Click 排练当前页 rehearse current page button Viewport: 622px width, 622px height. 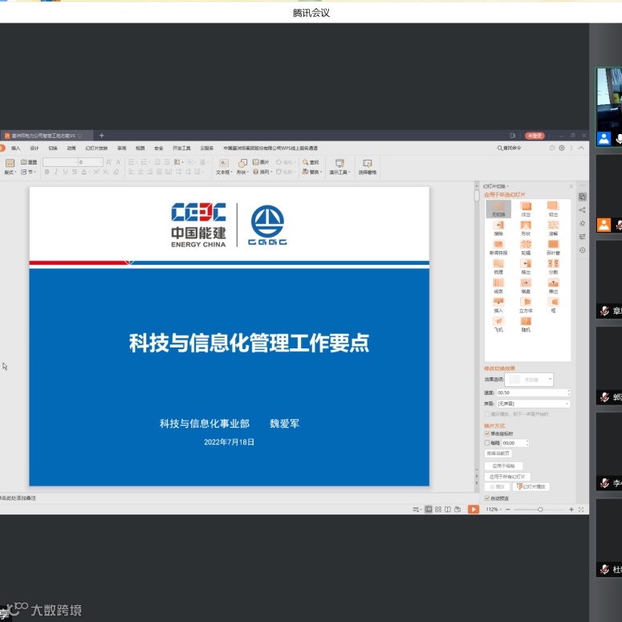click(498, 453)
